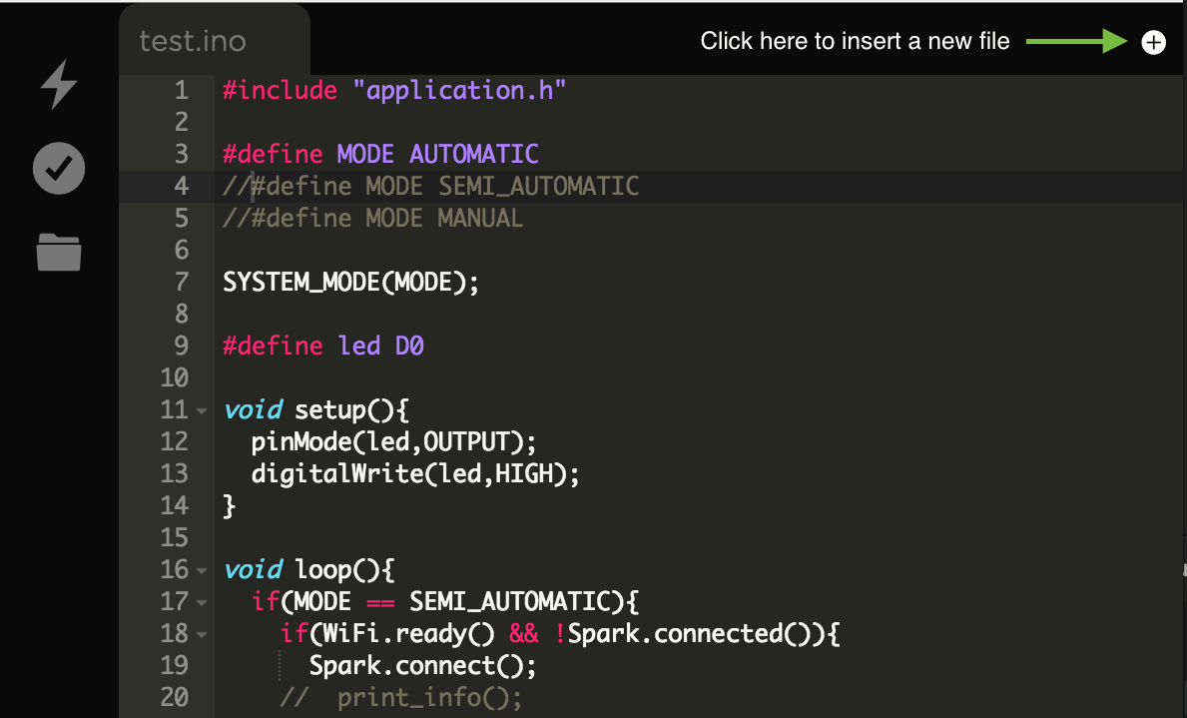The width and height of the screenshot is (1187, 718).
Task: Fold the if(MODE == SEMI_AUTOMATIC) block at line 17
Action: point(202,603)
